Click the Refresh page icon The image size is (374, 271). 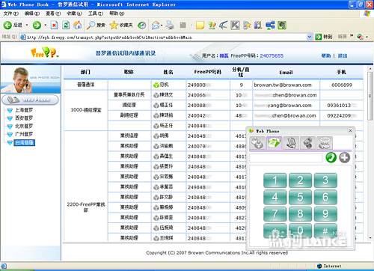point(66,25)
